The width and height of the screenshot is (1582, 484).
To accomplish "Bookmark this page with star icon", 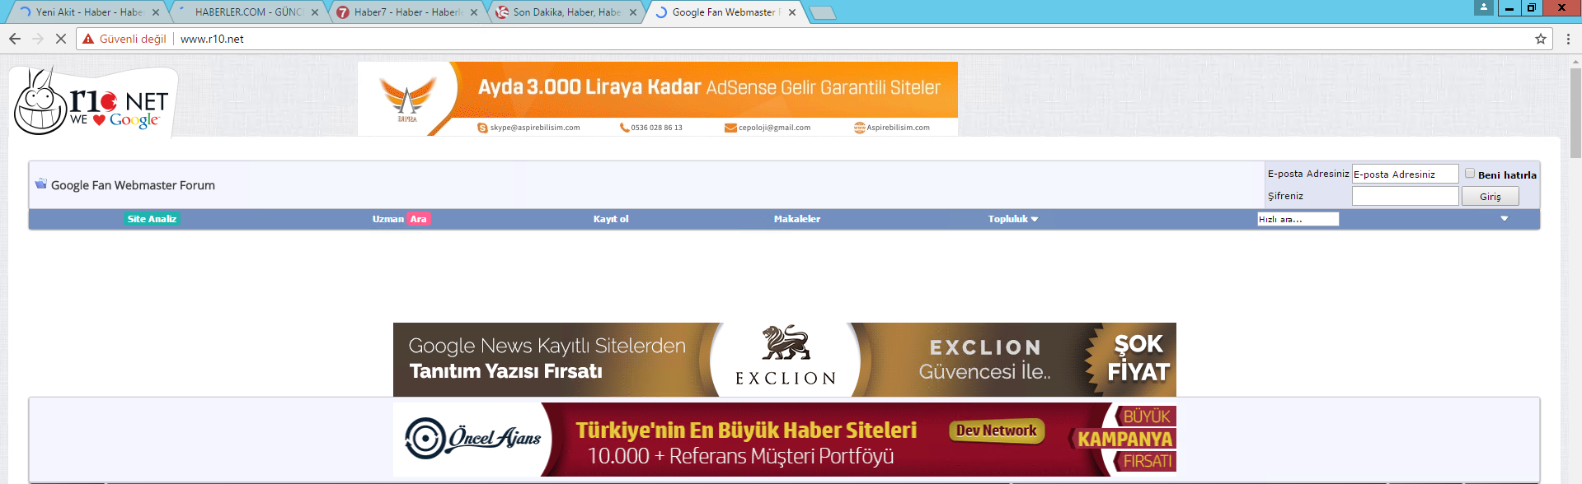I will 1540,39.
